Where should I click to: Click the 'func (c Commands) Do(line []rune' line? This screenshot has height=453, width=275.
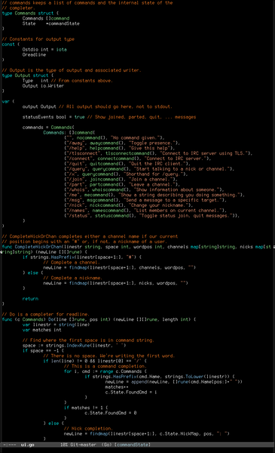99,320
